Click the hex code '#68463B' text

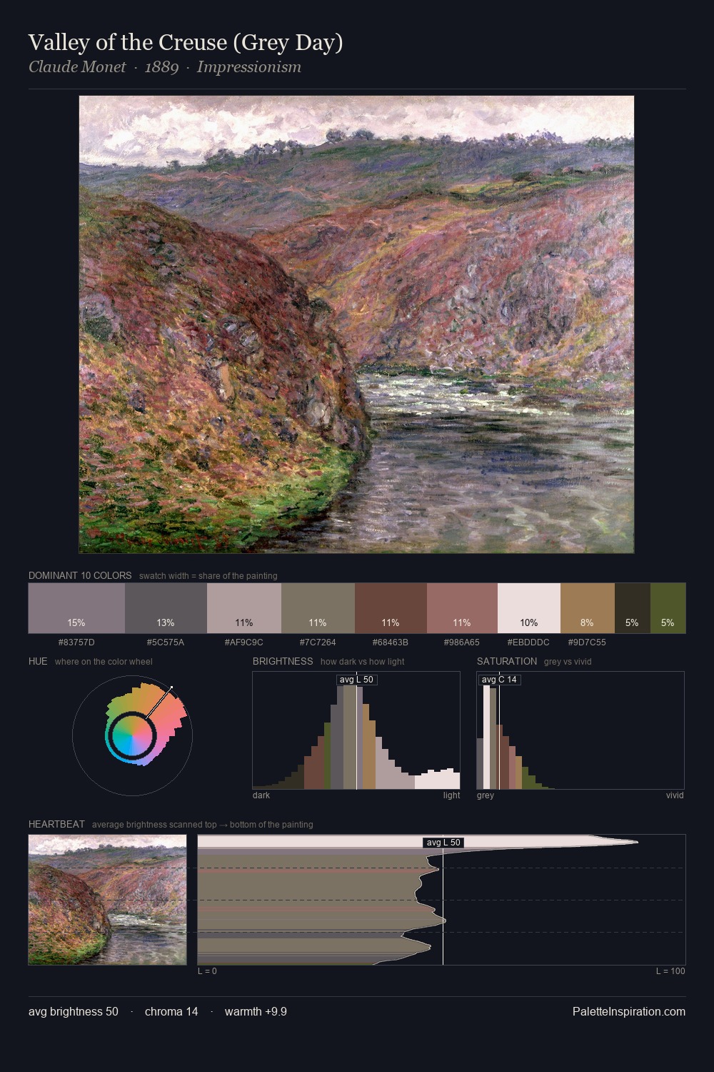[391, 642]
